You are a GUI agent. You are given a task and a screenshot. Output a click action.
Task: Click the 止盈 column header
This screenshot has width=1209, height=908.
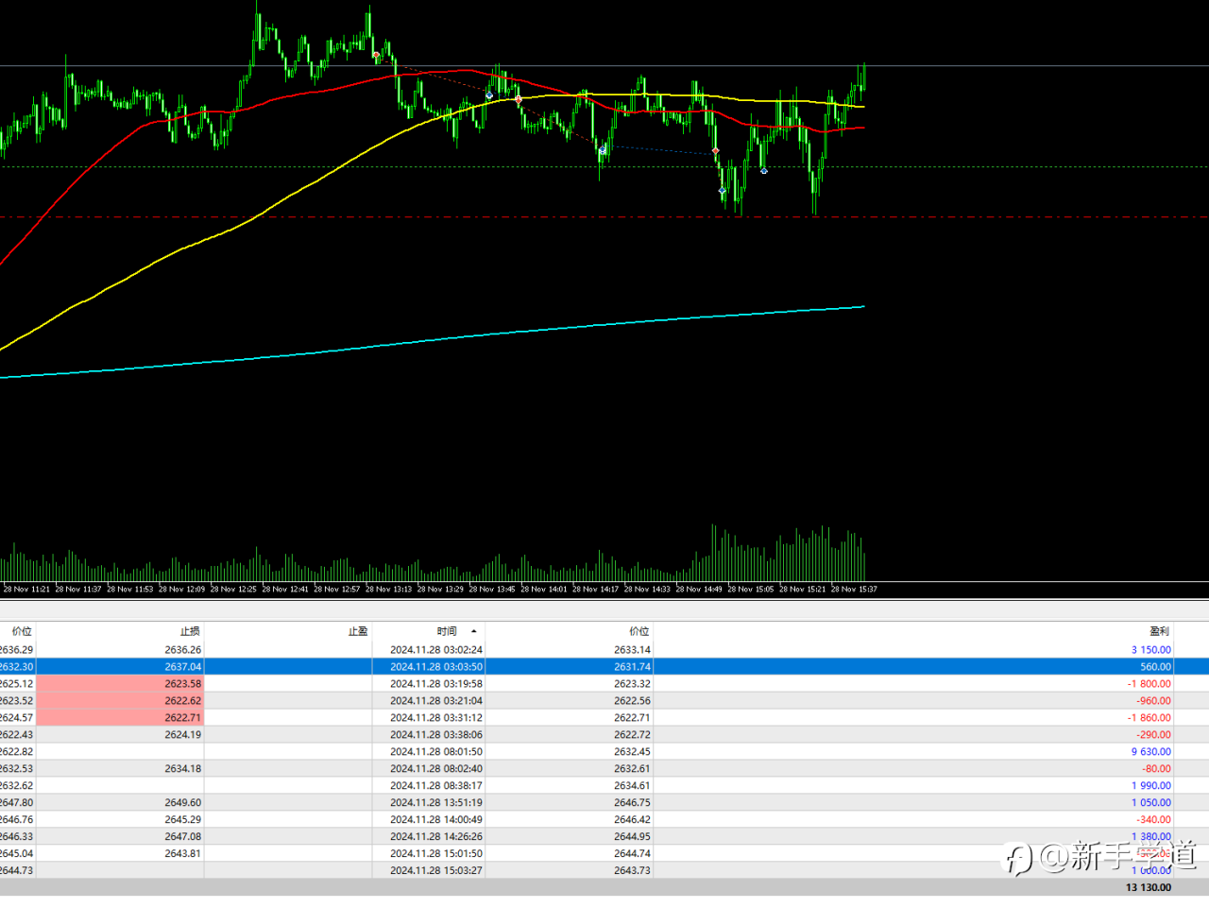coord(358,631)
